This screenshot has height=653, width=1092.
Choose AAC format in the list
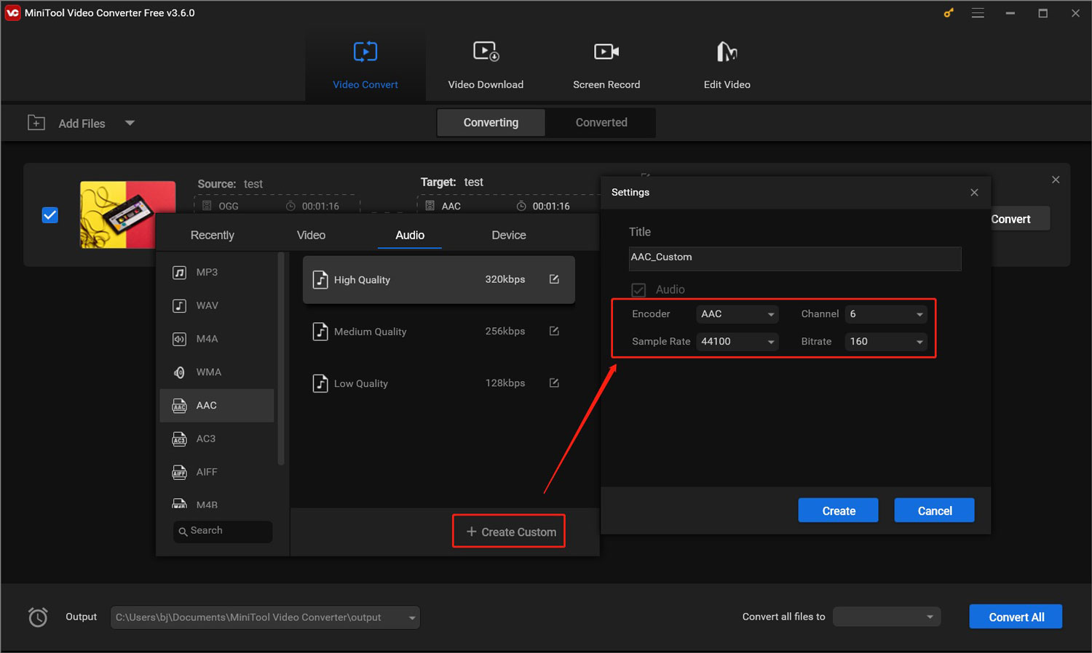point(217,405)
